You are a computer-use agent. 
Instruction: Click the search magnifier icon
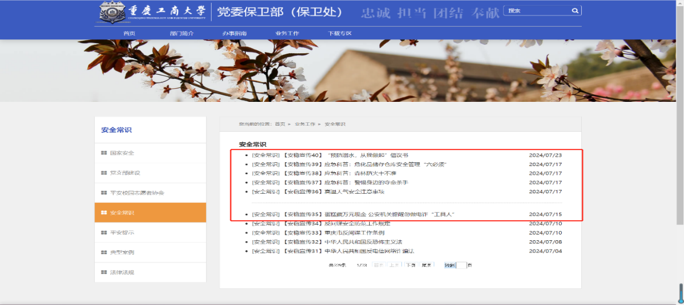coord(575,11)
